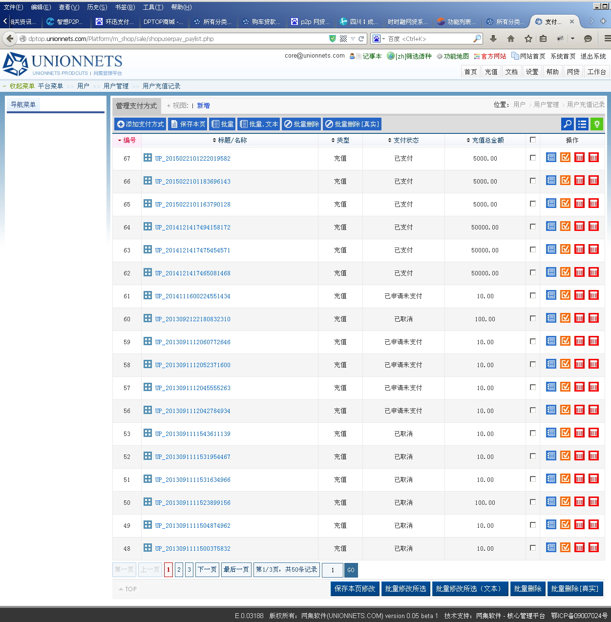
Task: Bookmark this page with star icon
Action: (528, 39)
